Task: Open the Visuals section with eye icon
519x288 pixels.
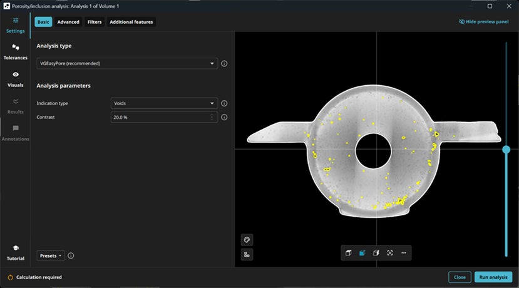Action: (x=15, y=78)
